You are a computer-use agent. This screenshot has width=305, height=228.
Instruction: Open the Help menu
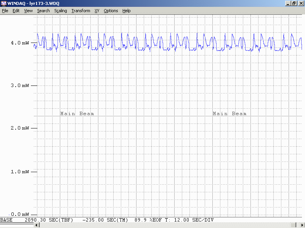pos(126,11)
